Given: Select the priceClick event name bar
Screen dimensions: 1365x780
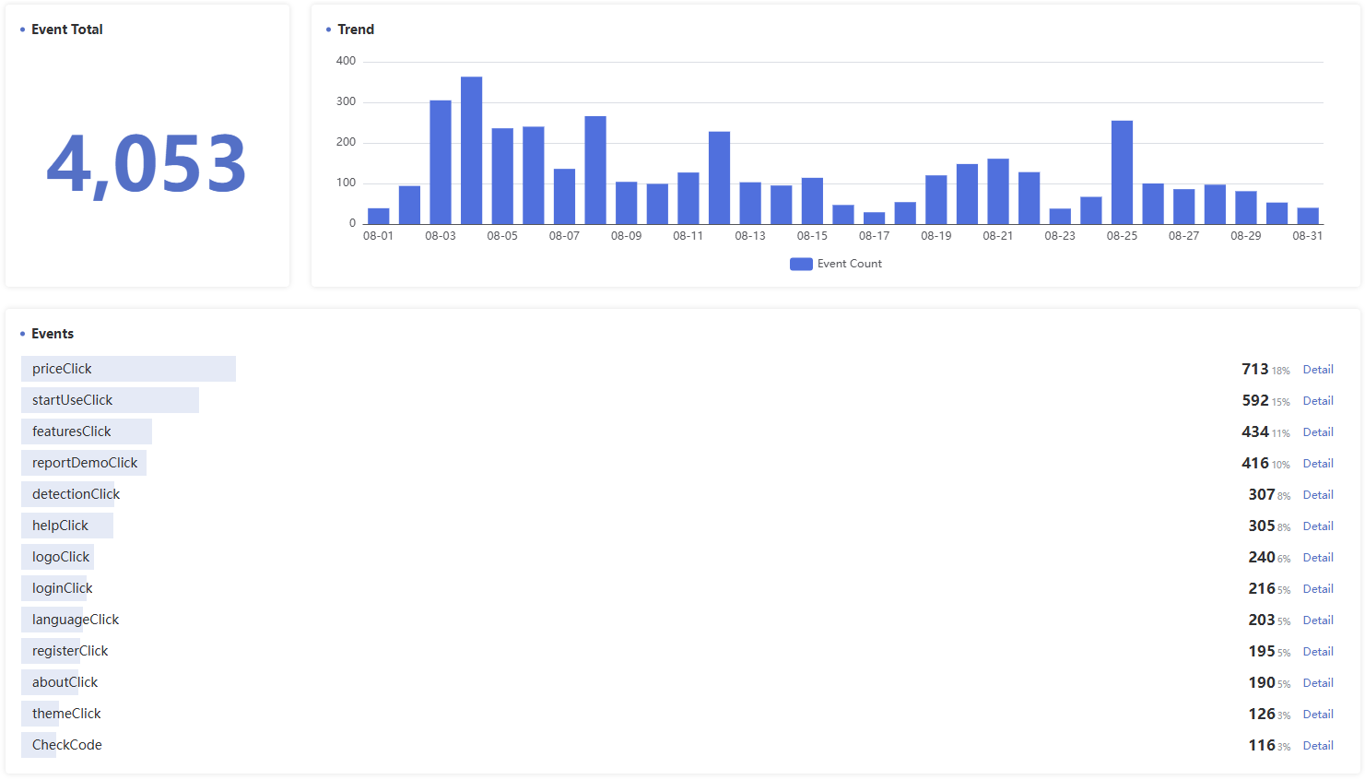Looking at the screenshot, I should tap(128, 369).
